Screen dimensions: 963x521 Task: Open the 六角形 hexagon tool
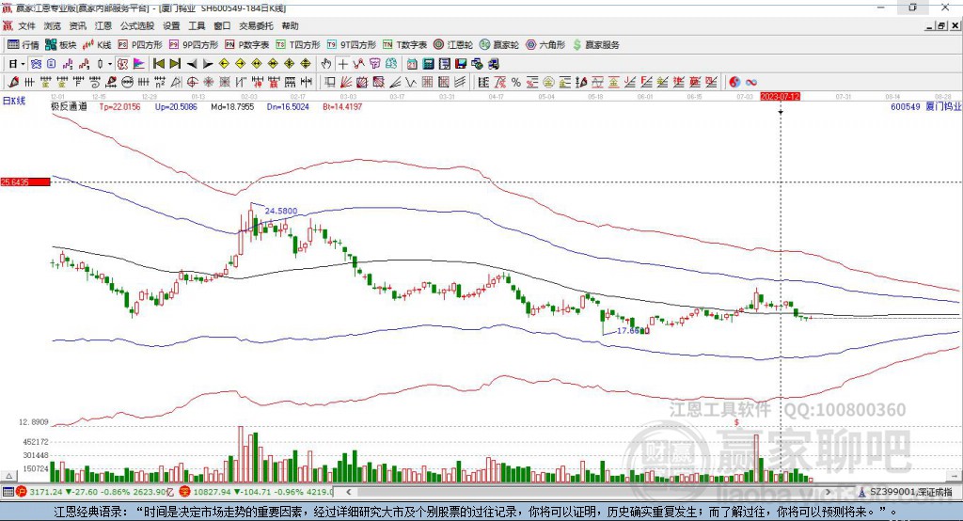(x=545, y=45)
